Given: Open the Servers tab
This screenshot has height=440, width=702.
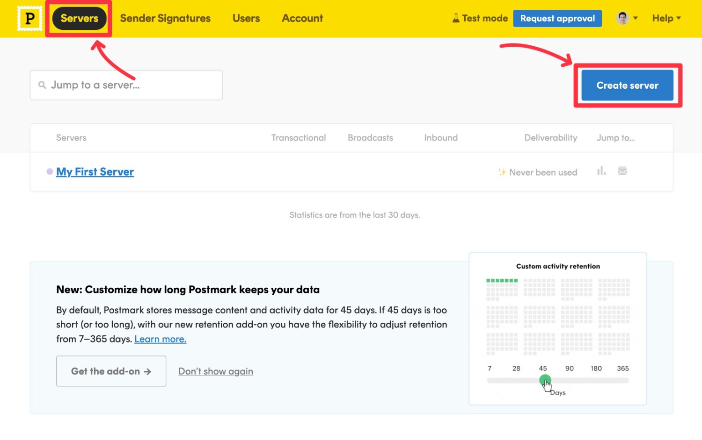Looking at the screenshot, I should point(79,18).
